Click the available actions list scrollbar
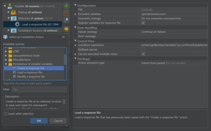Image resolution: width=211 pixels, height=131 pixels. click(x=65, y=59)
